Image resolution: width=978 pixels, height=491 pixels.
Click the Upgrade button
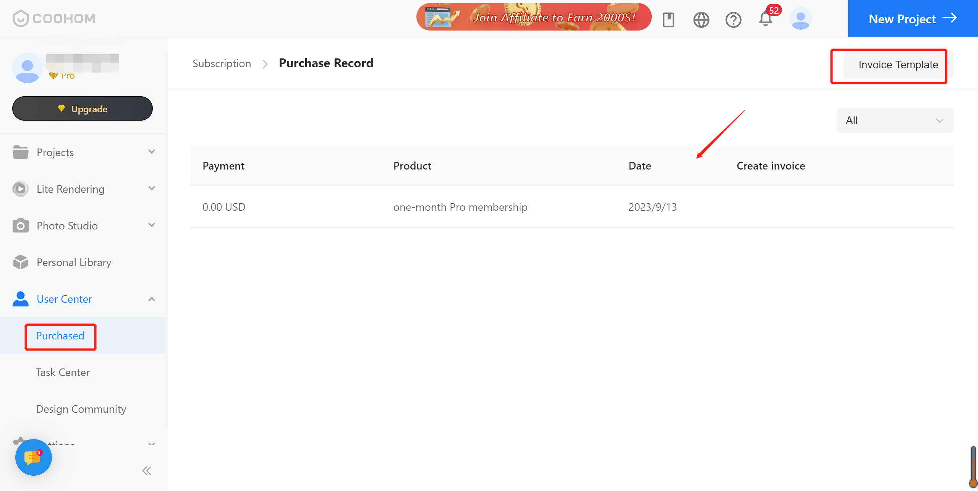click(x=83, y=109)
